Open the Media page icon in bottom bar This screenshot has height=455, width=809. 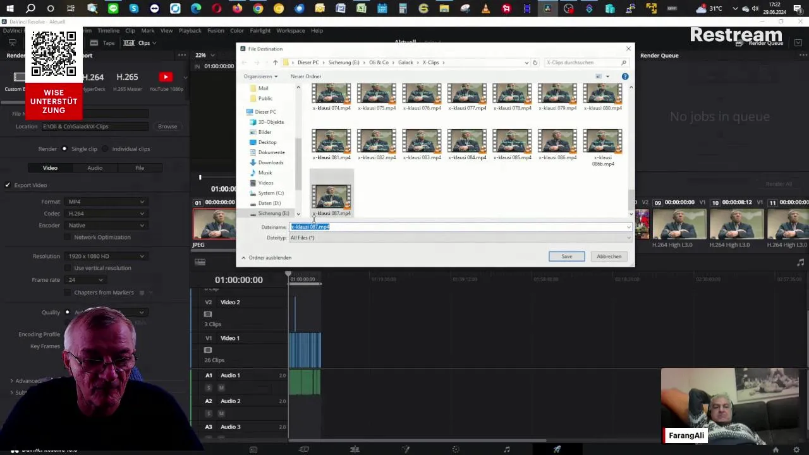coord(253,450)
